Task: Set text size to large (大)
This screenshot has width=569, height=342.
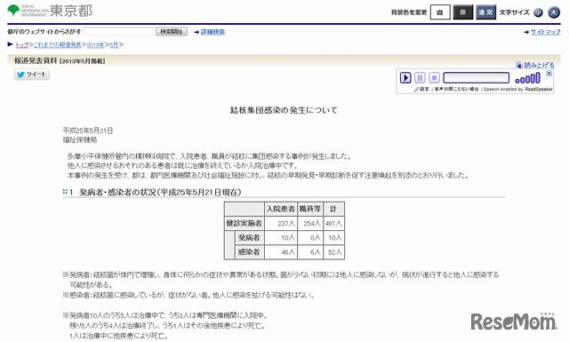Action: click(554, 12)
